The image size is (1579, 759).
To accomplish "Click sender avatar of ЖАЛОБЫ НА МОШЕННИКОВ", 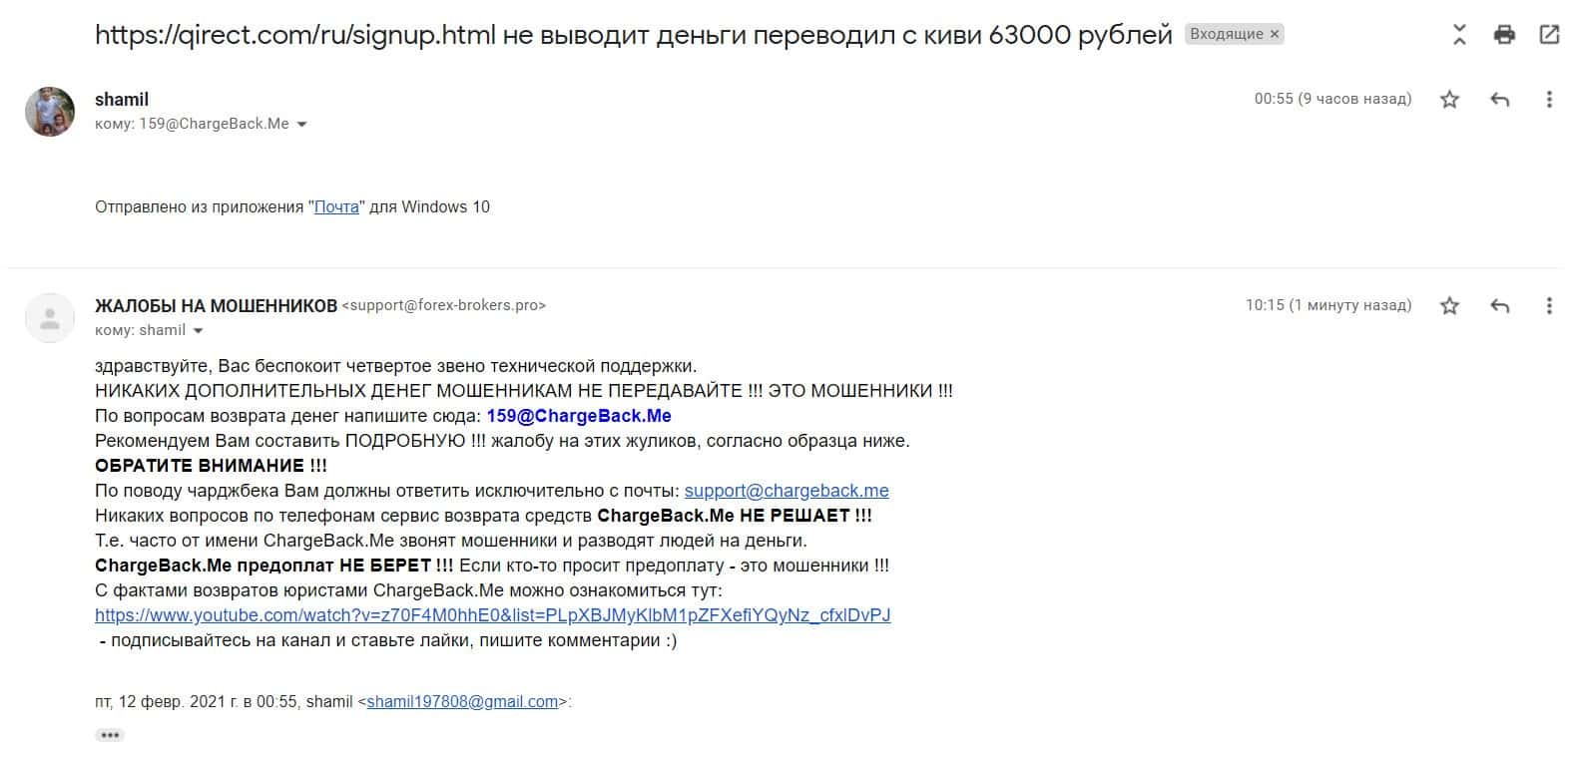I will pos(50,318).
